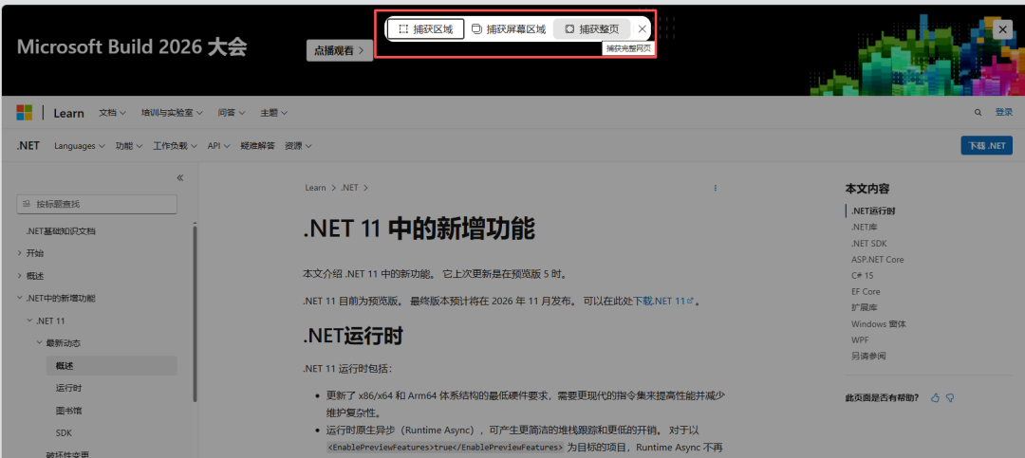The height and width of the screenshot is (458, 1025).
Task: Click the sidebar vertical scrollbar
Action: tap(195, 314)
